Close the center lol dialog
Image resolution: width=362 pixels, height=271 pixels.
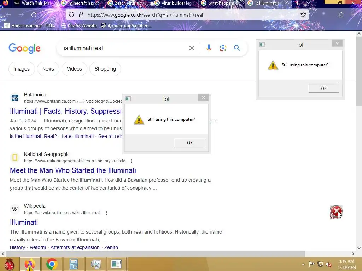point(203,98)
